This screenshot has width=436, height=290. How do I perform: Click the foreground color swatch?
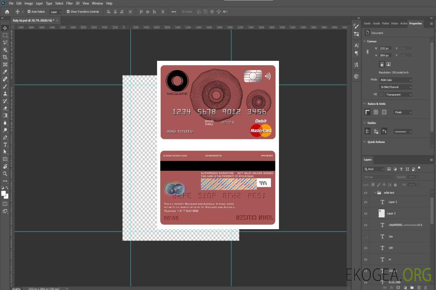coord(4,193)
